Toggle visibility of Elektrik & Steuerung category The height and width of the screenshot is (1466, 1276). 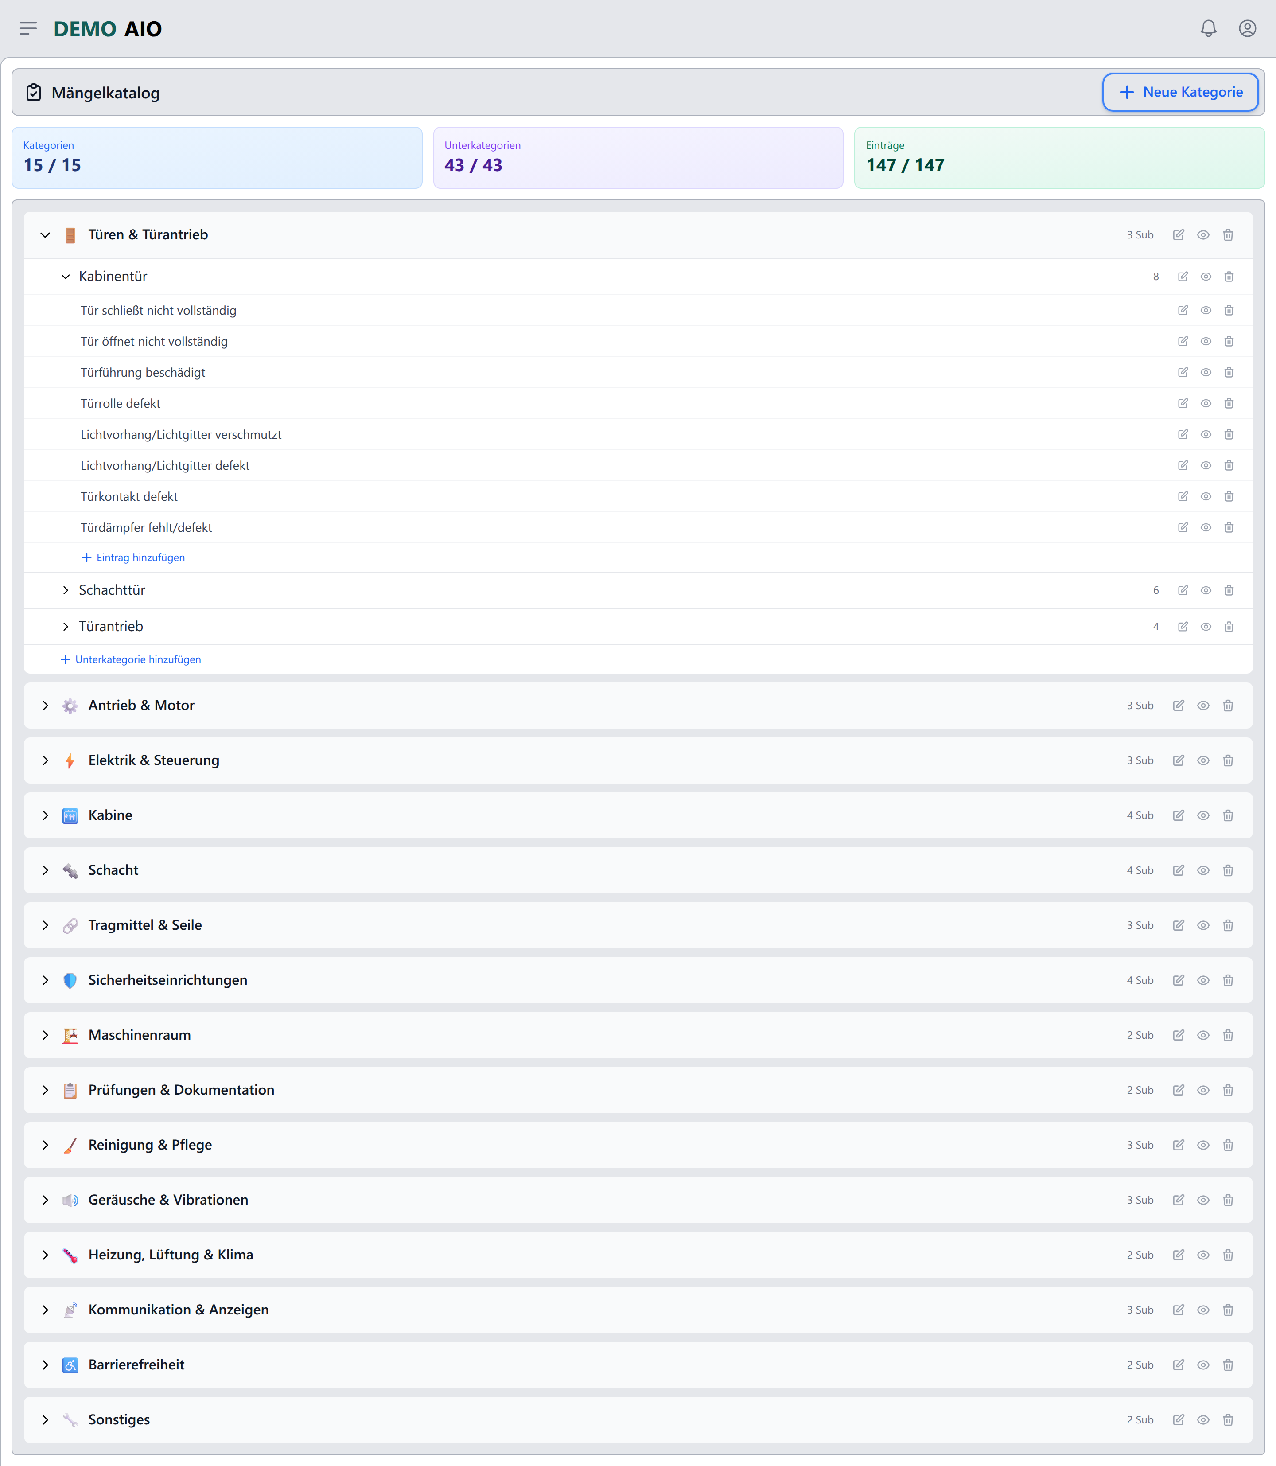click(x=1203, y=761)
